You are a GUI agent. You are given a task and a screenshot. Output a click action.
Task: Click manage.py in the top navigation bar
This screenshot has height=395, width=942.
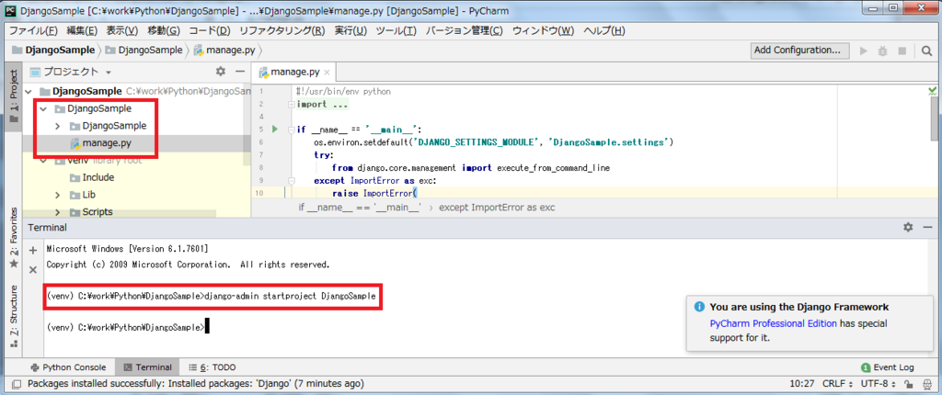(225, 51)
